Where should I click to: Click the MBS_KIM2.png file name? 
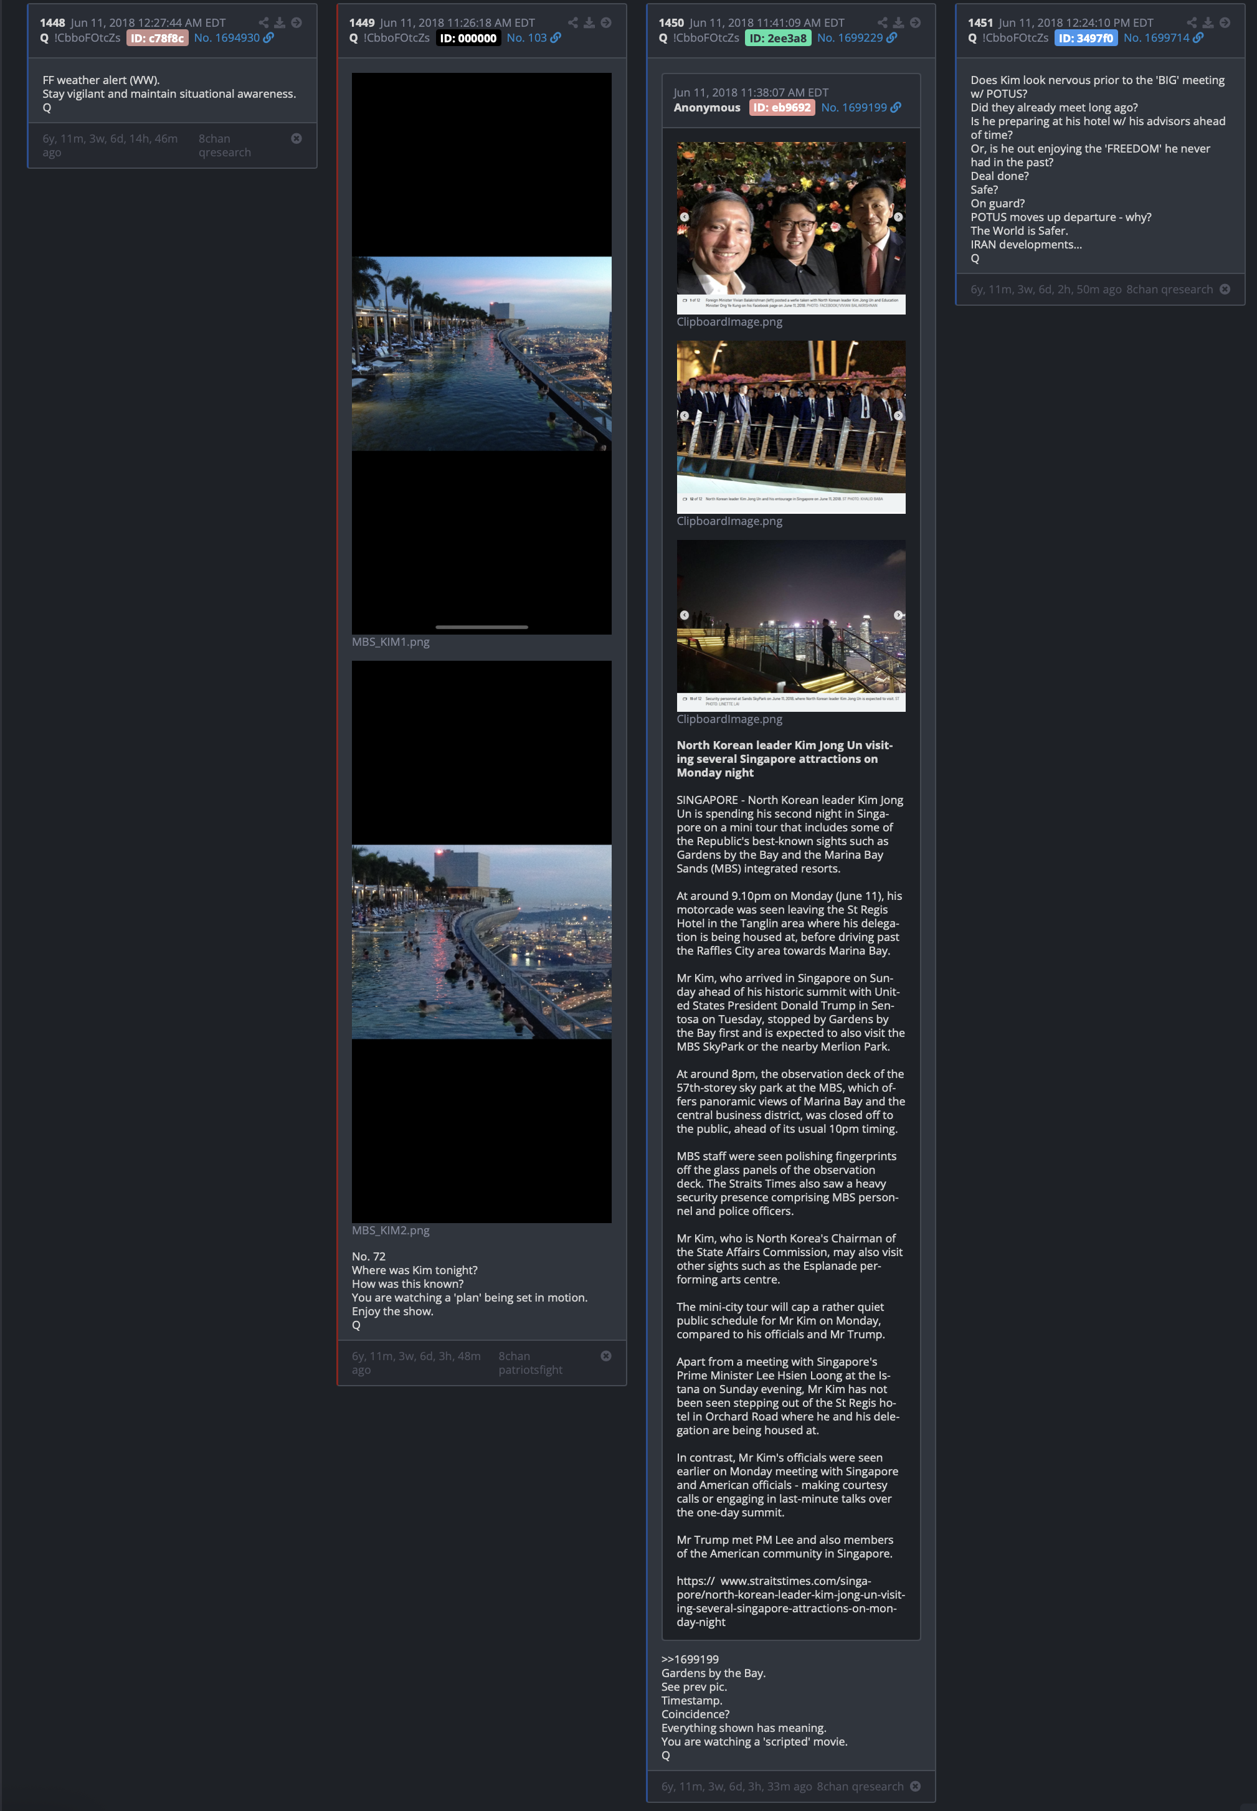tap(391, 1230)
